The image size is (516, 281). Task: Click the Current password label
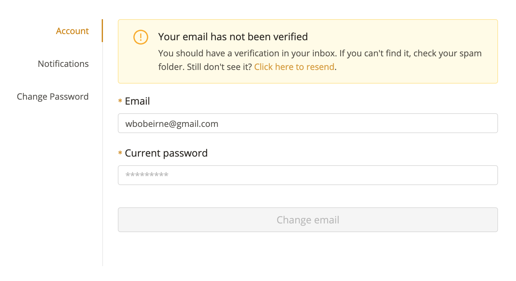click(x=166, y=153)
